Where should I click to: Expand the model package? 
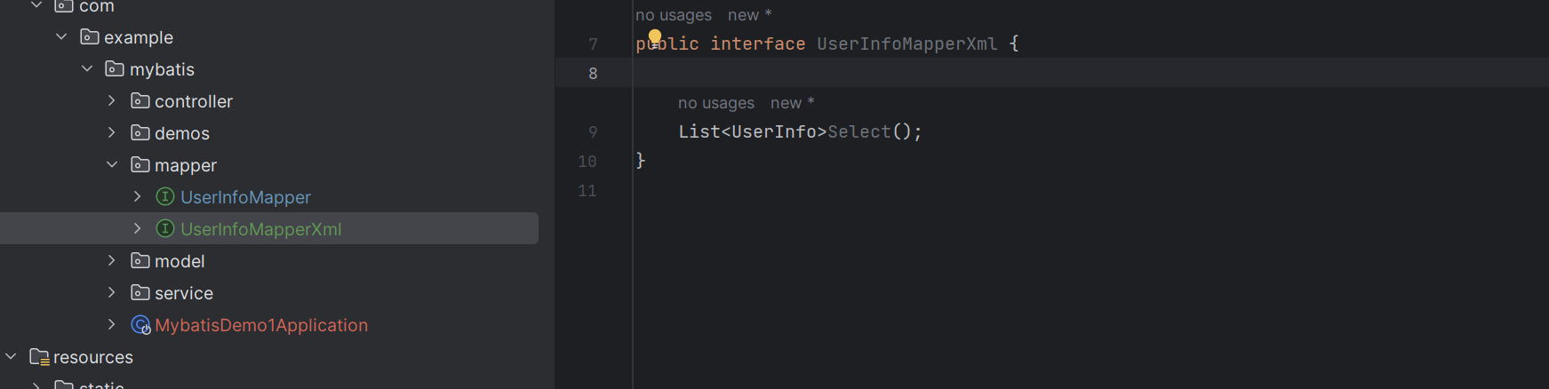coord(112,261)
